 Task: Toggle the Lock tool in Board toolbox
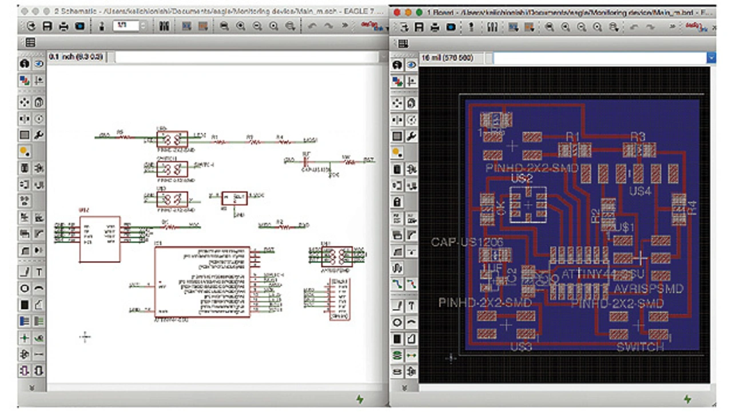click(397, 202)
